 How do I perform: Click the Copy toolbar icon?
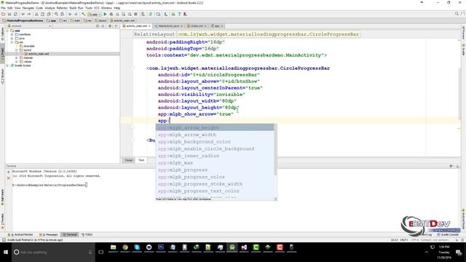click(42, 15)
